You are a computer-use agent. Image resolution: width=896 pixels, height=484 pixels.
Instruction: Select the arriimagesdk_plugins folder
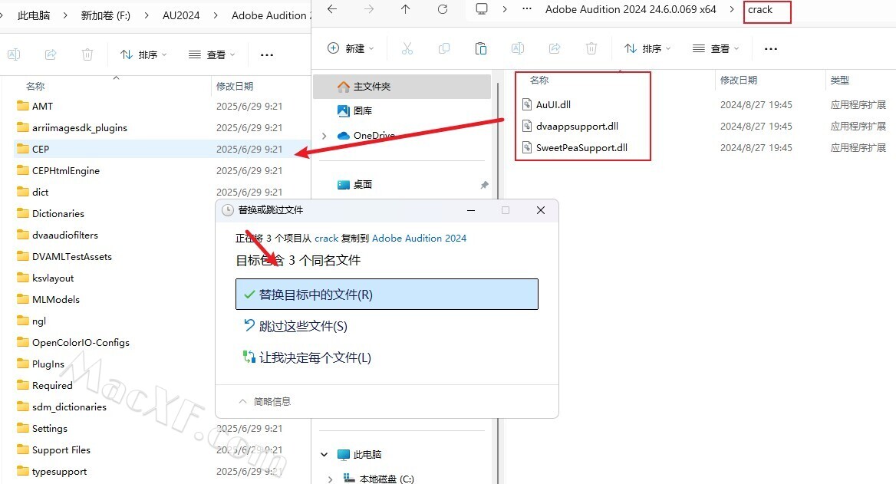72,128
